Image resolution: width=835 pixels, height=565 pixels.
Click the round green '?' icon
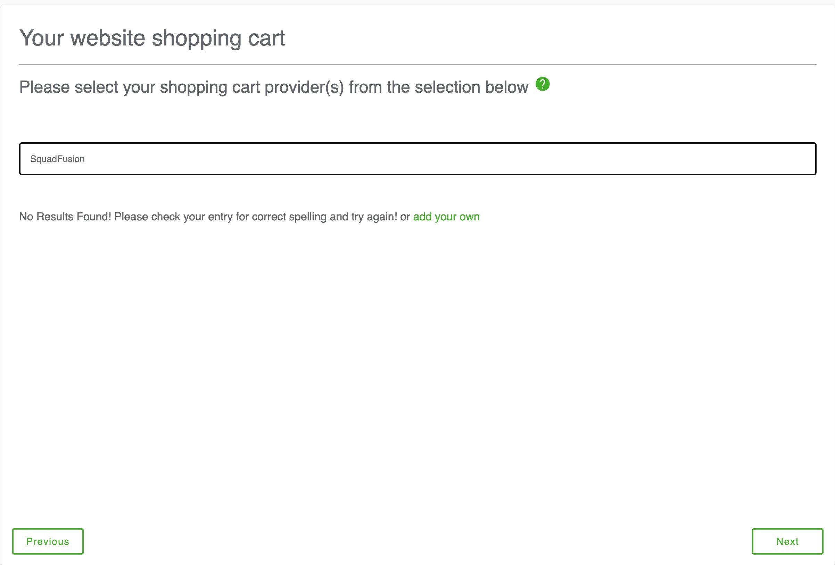tap(543, 84)
